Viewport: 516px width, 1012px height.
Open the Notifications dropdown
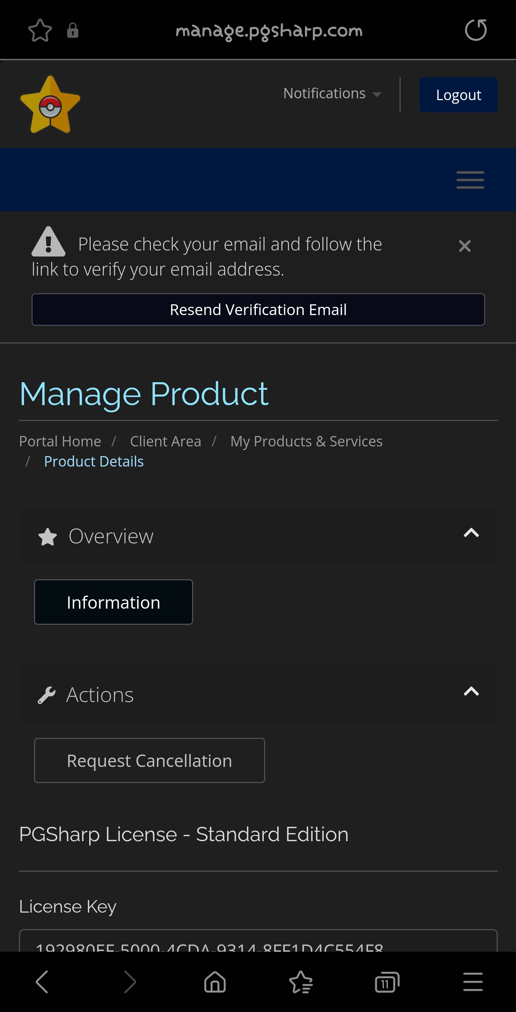click(x=332, y=94)
